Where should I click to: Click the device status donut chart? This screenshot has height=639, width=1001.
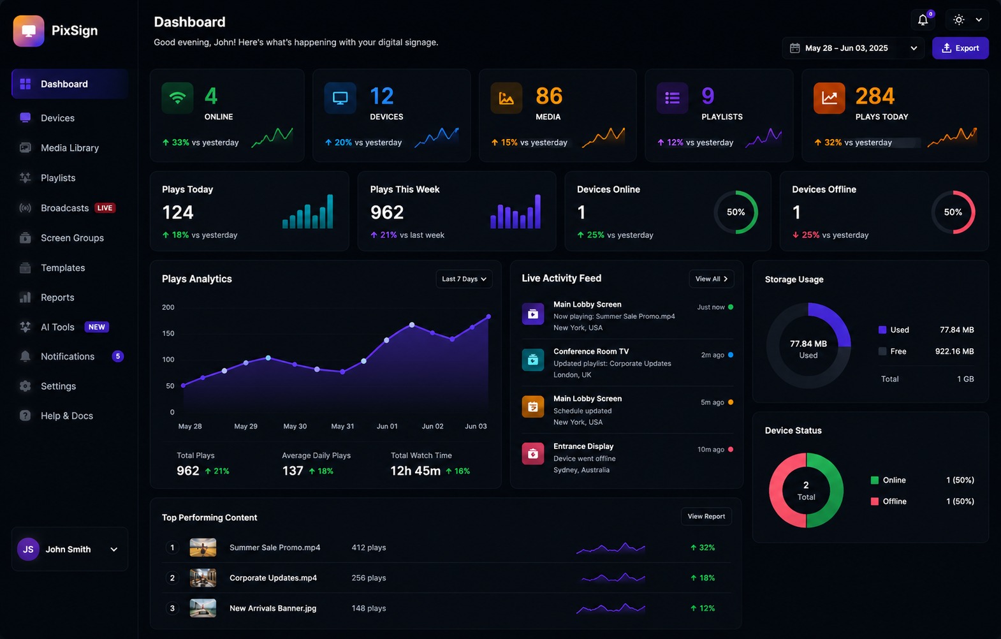807,490
